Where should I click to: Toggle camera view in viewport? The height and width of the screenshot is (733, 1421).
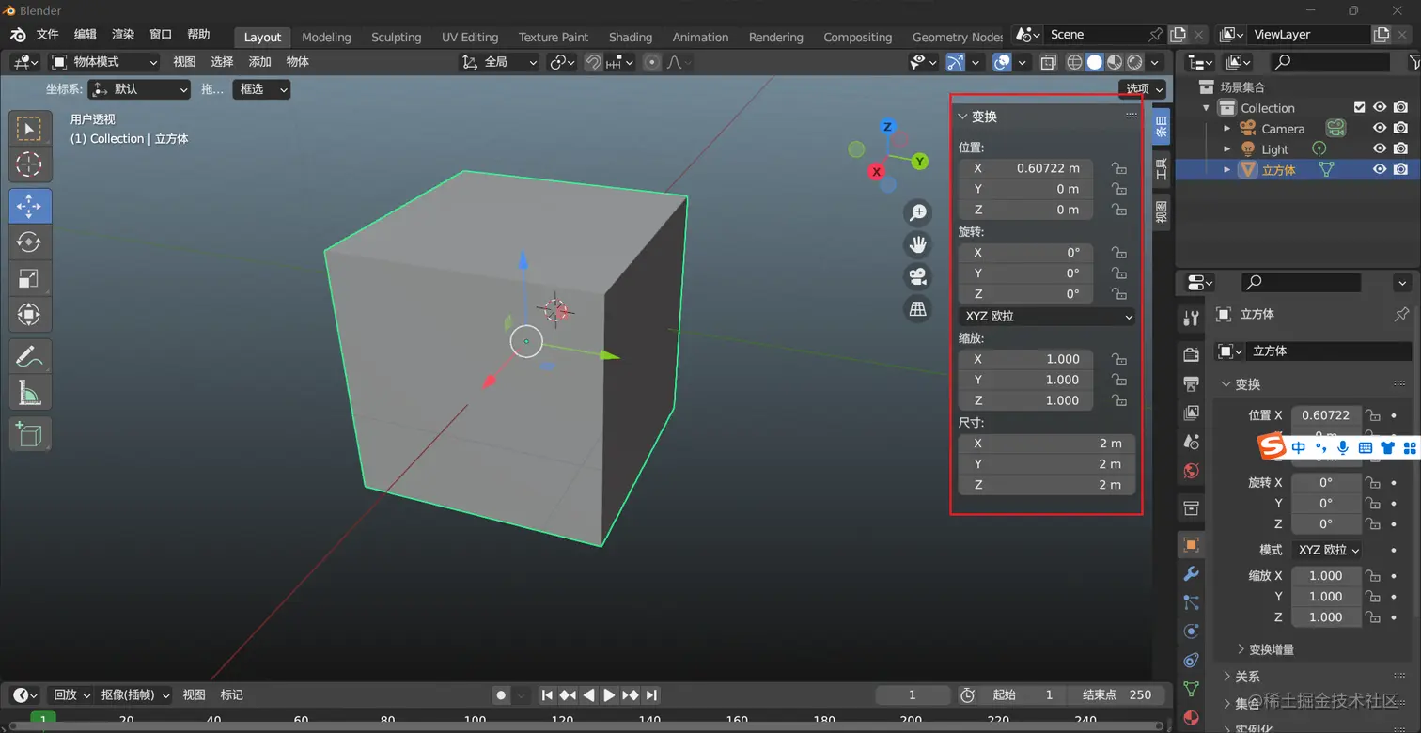click(917, 276)
